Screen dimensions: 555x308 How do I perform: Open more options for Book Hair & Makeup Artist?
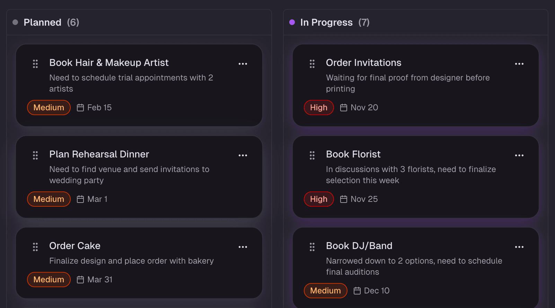point(243,64)
